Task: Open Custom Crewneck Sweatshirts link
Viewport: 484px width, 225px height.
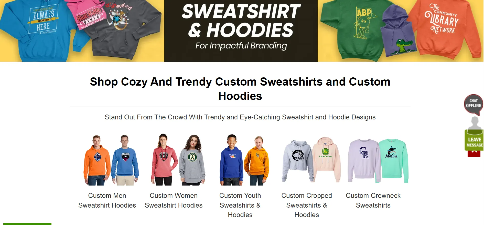Action: point(373,200)
